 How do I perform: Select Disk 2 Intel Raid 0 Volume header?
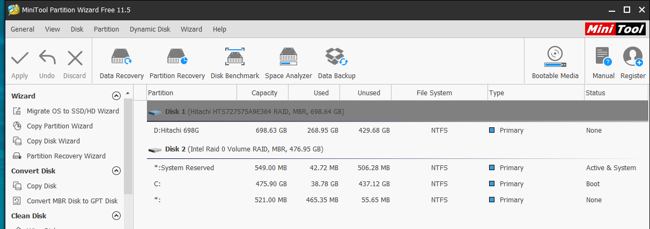coord(244,149)
